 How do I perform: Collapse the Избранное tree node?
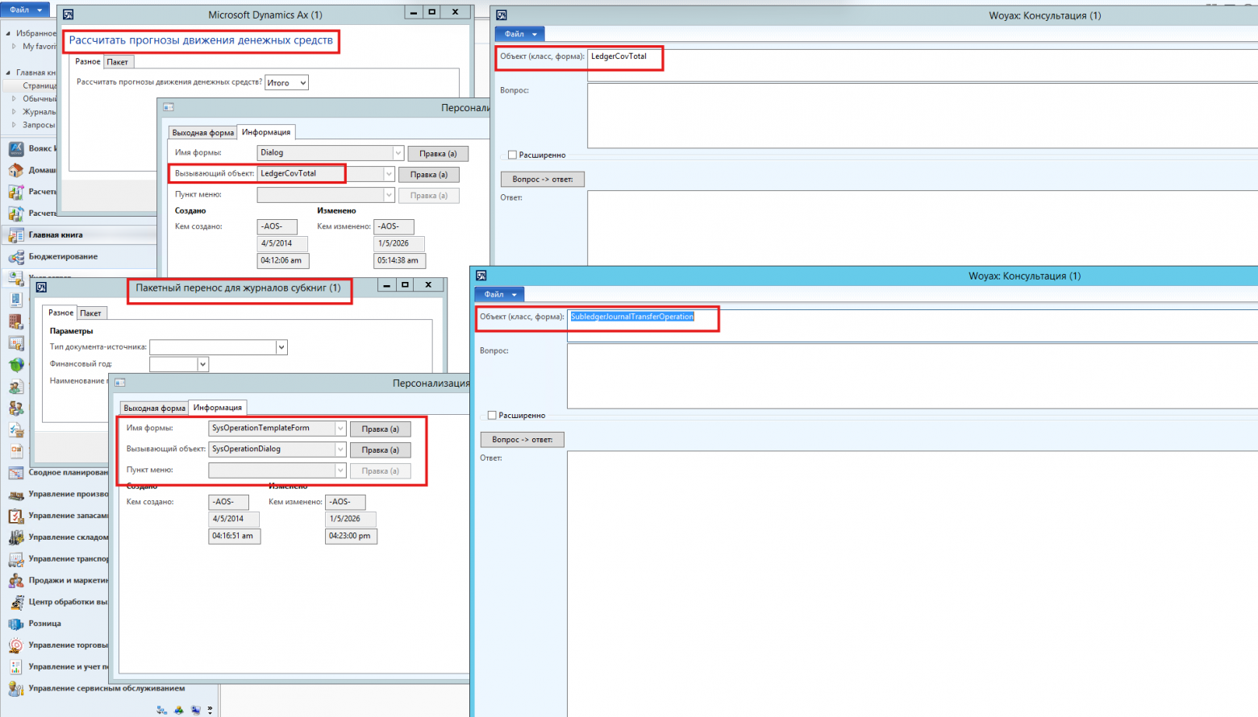(x=8, y=34)
